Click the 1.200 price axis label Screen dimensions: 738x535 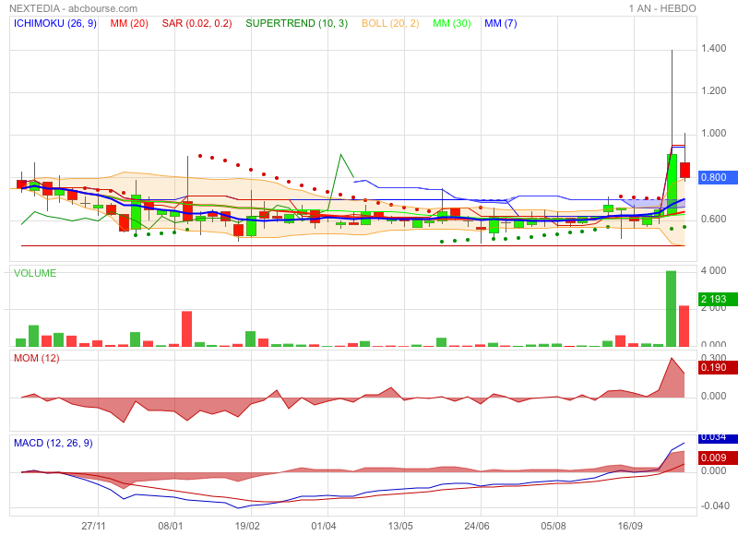(x=713, y=90)
